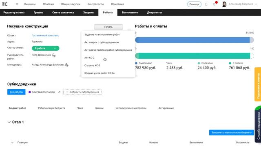The height and width of the screenshot is (146, 261).
Task: Open the Контрагенты menu
Action: pos(95,4)
